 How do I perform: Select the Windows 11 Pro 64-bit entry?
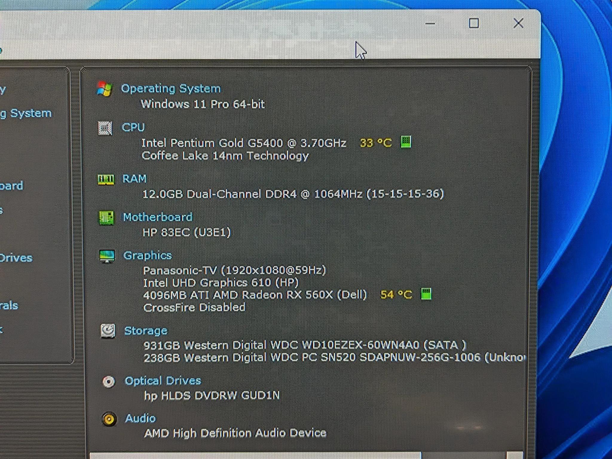203,104
